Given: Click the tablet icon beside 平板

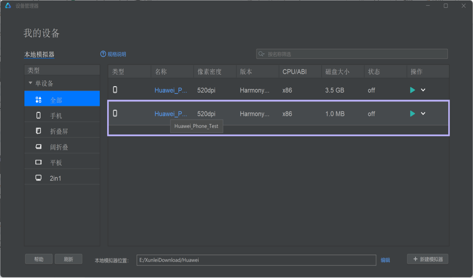Looking at the screenshot, I should coord(38,162).
